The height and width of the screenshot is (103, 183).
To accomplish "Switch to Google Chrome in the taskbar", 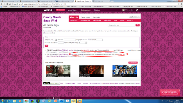I will 26,101.
